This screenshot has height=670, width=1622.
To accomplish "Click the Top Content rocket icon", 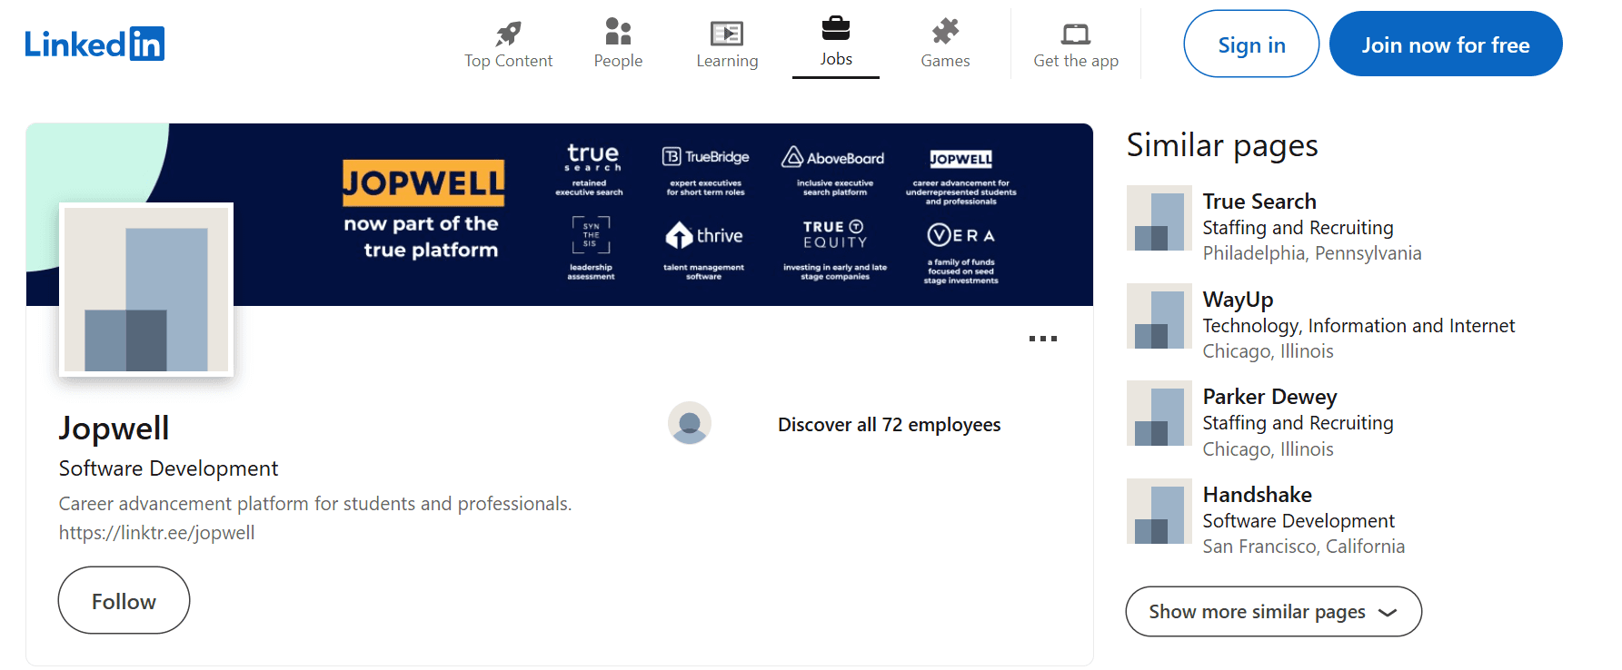I will (508, 34).
